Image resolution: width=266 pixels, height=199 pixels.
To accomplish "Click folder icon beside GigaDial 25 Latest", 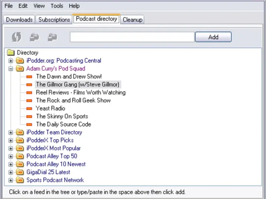I will tap(20, 172).
